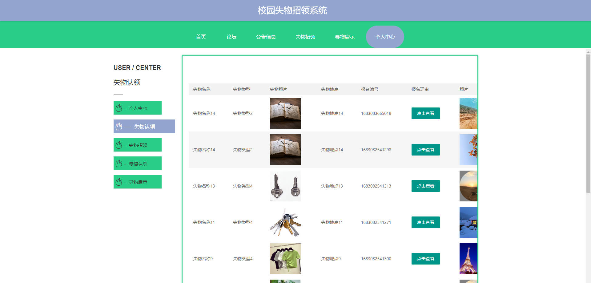Click the 失物地点 column header
The width and height of the screenshot is (591, 283).
pos(330,89)
